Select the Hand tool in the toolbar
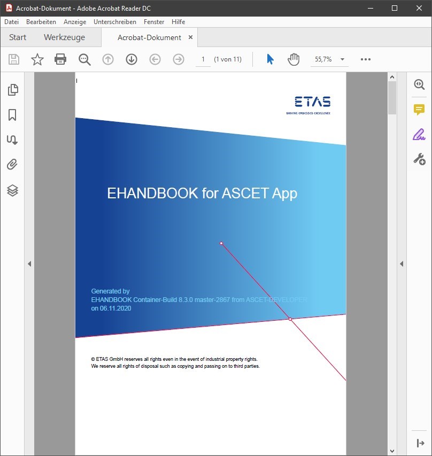432x456 pixels. pos(294,59)
